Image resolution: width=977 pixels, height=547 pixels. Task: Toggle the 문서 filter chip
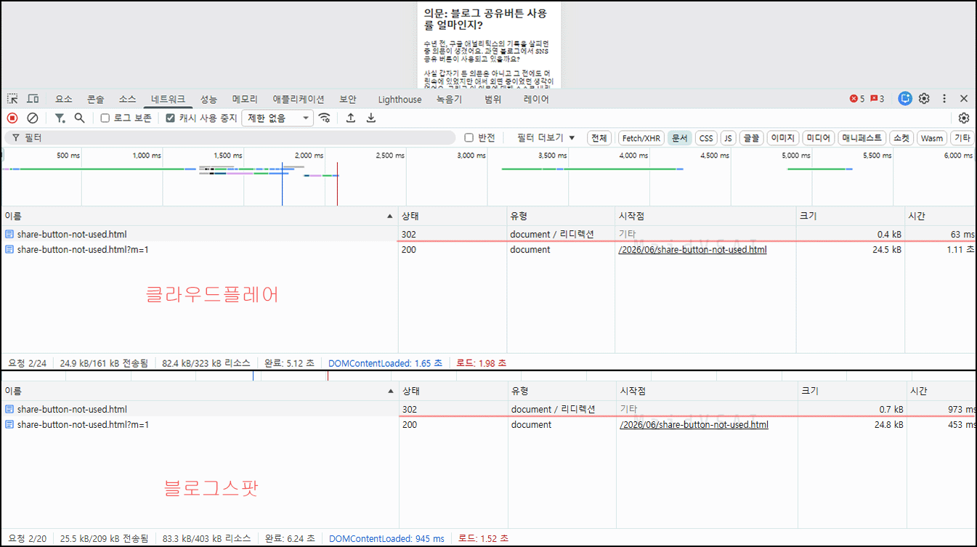coord(680,138)
